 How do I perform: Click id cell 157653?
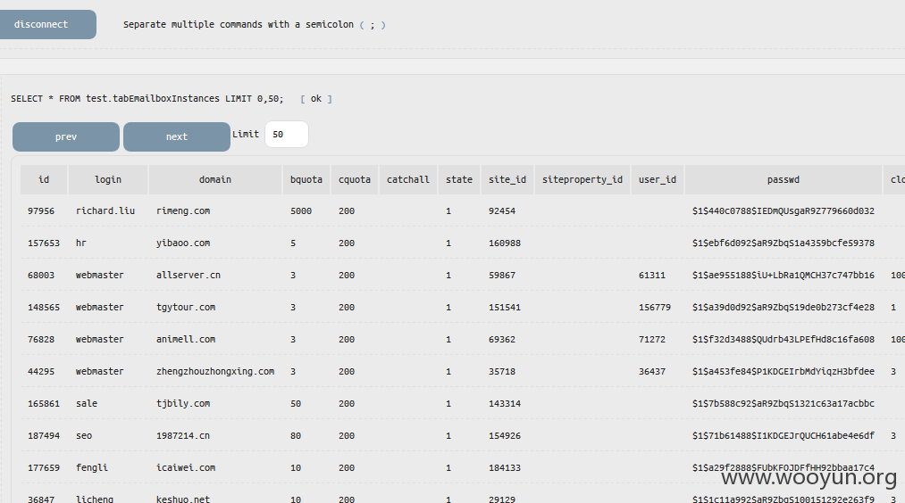pyautogui.click(x=44, y=243)
